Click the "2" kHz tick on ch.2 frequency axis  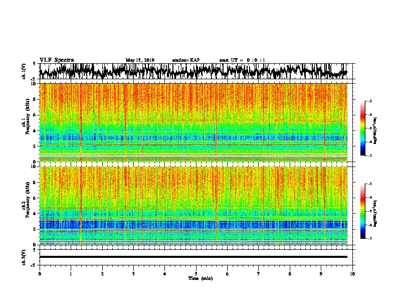point(35,229)
